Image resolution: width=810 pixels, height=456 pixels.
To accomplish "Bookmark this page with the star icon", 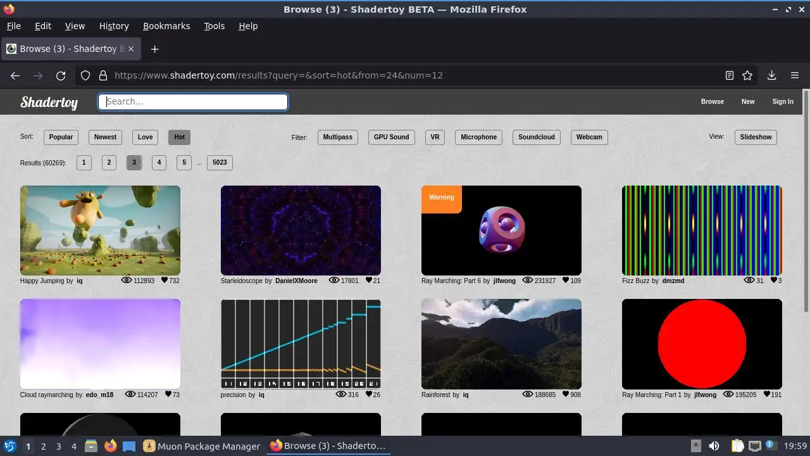I will pos(747,75).
